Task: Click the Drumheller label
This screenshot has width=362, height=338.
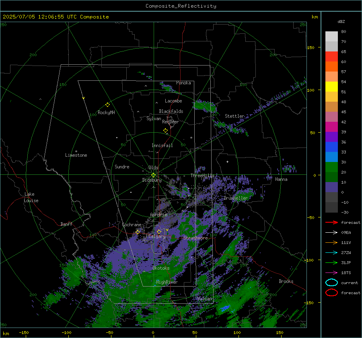Action: [x=236, y=198]
